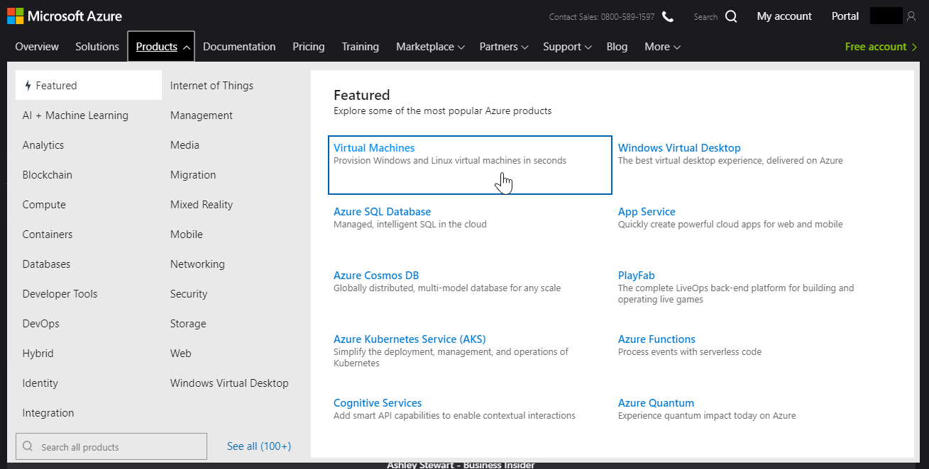Select the Web category
The width and height of the screenshot is (929, 469).
click(x=181, y=354)
